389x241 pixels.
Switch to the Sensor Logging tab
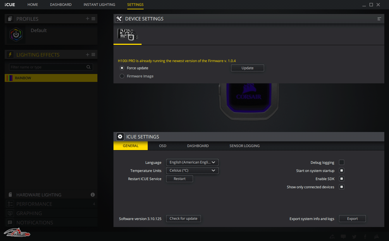245,146
